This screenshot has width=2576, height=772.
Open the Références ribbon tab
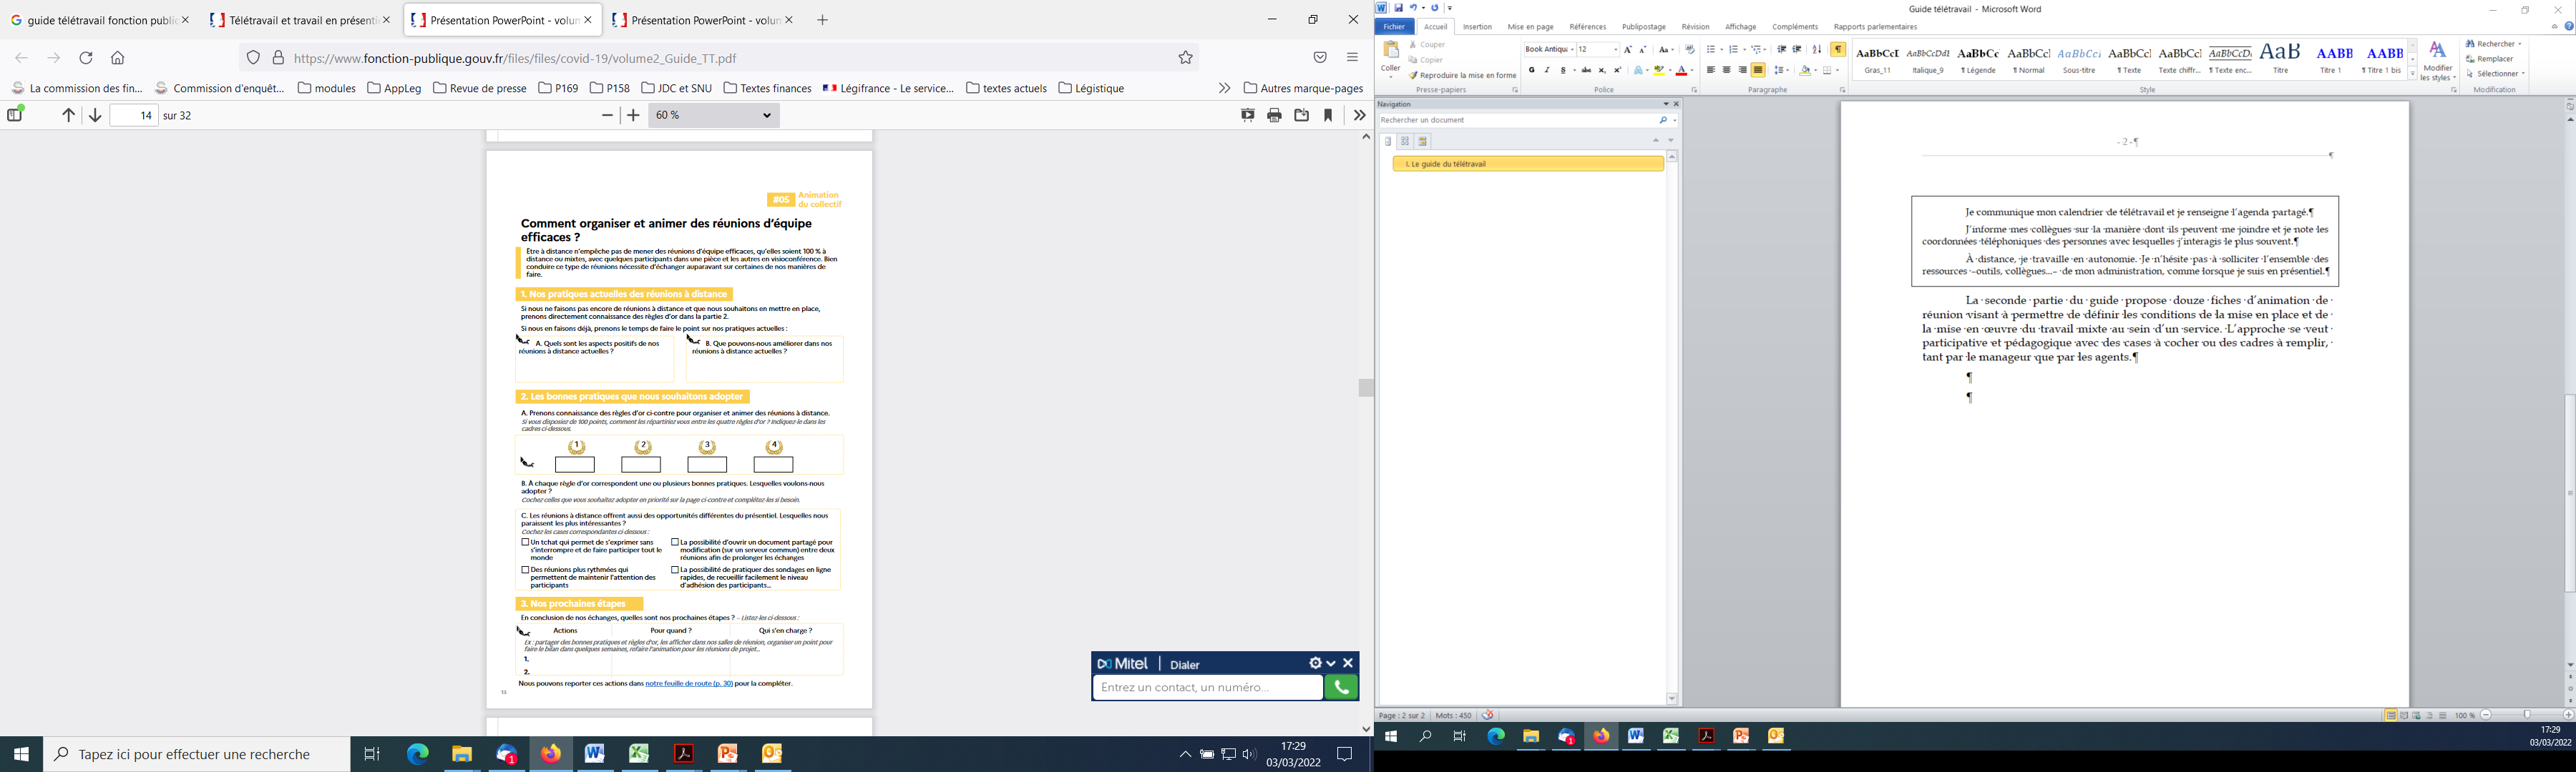[x=1587, y=27]
